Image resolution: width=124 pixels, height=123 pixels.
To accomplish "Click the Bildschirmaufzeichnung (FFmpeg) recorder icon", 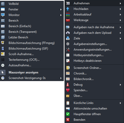I will [3, 43].
